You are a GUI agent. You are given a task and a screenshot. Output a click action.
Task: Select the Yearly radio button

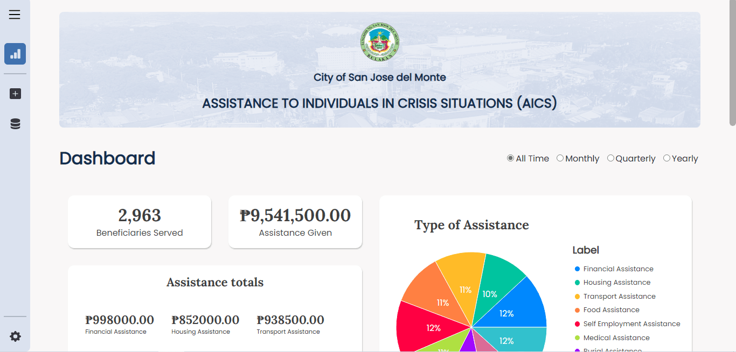tap(666, 158)
